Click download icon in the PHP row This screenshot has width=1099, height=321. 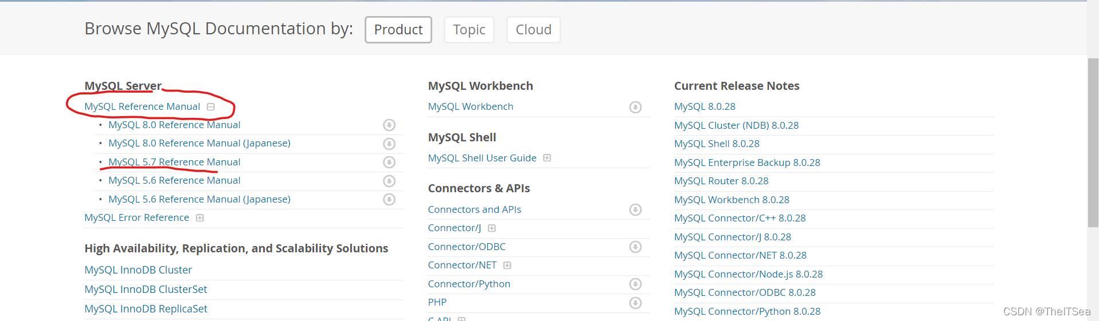tap(635, 303)
